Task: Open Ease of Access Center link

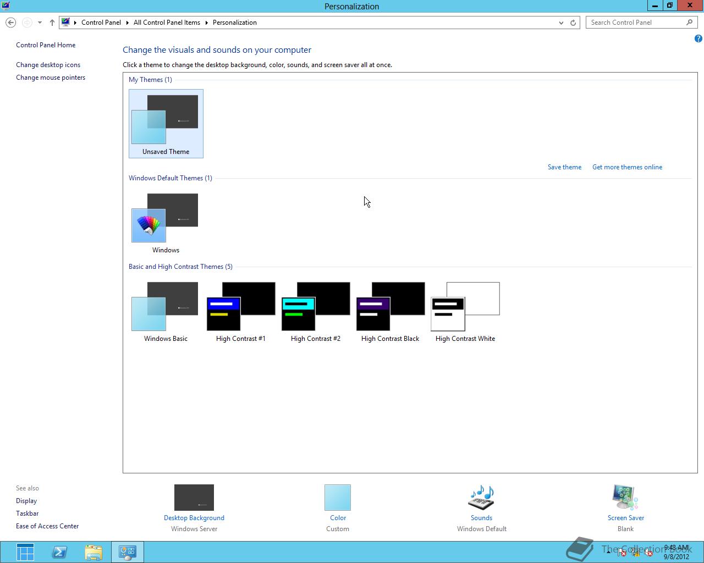Action: [47, 526]
